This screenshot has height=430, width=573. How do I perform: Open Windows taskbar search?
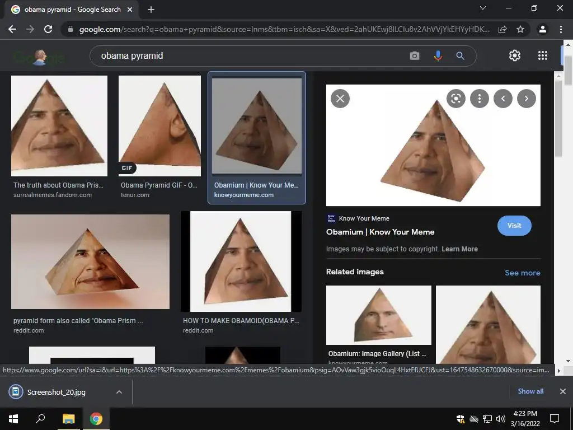click(x=40, y=419)
